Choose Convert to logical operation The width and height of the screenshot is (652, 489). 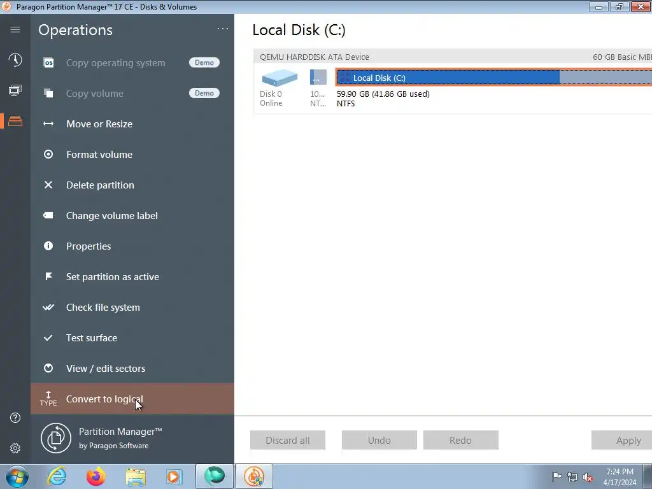click(132, 399)
